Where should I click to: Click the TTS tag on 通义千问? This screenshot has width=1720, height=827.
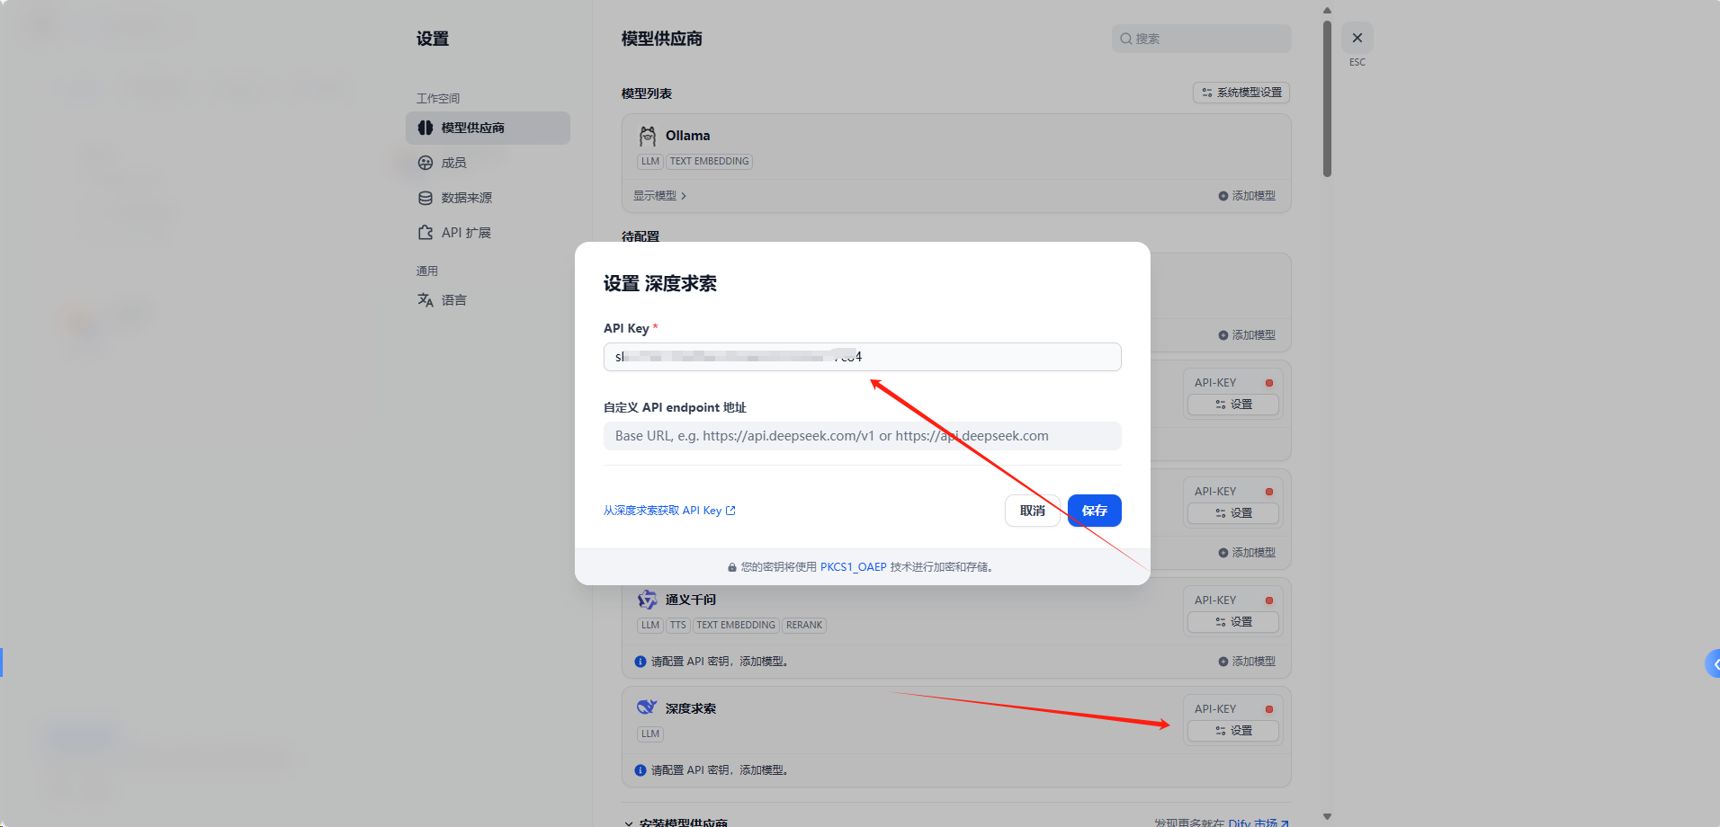(677, 626)
